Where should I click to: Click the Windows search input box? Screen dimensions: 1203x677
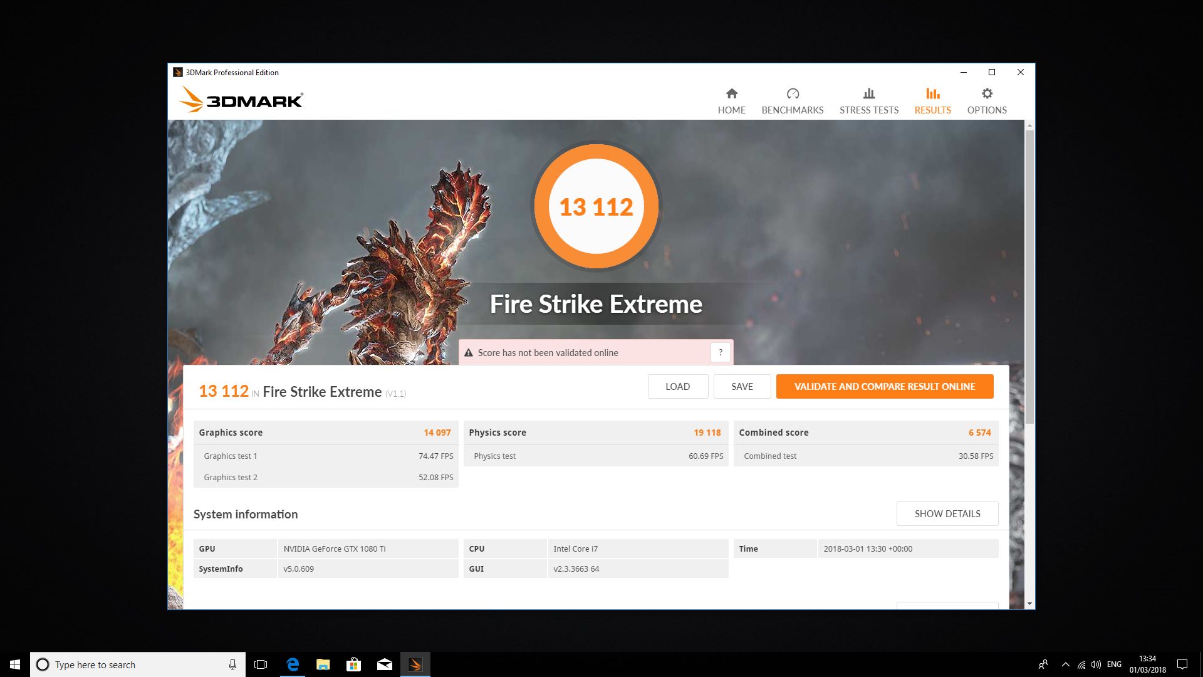click(x=138, y=664)
